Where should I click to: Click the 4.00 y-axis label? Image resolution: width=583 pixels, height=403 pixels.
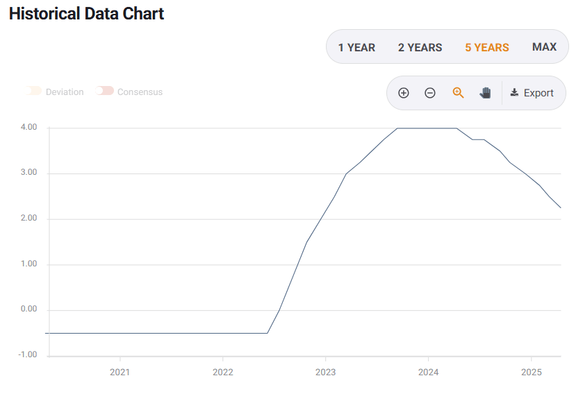pos(28,128)
